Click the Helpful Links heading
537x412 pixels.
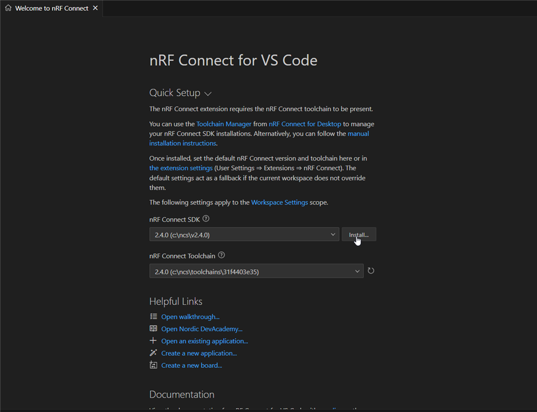[176, 301]
